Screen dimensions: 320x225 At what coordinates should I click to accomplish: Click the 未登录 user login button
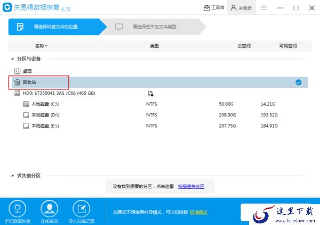[241, 8]
